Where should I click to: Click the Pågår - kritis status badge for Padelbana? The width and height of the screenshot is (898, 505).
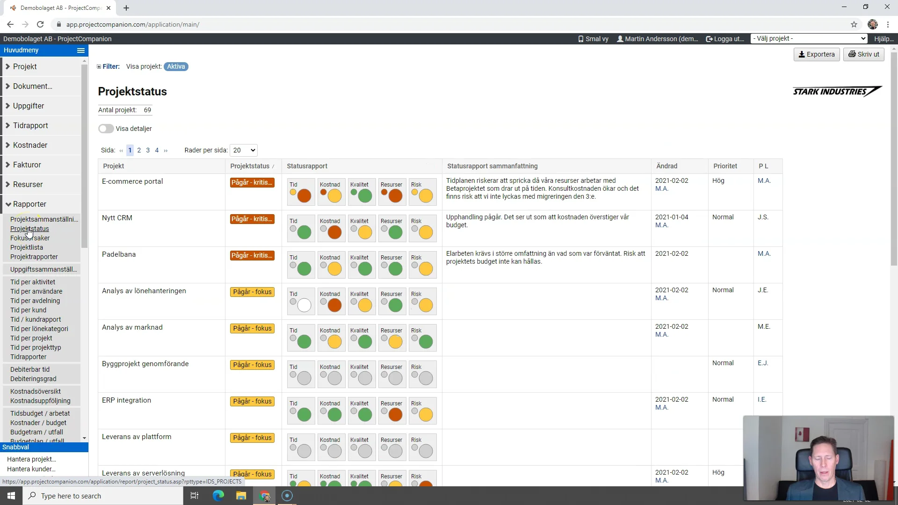pos(252,256)
